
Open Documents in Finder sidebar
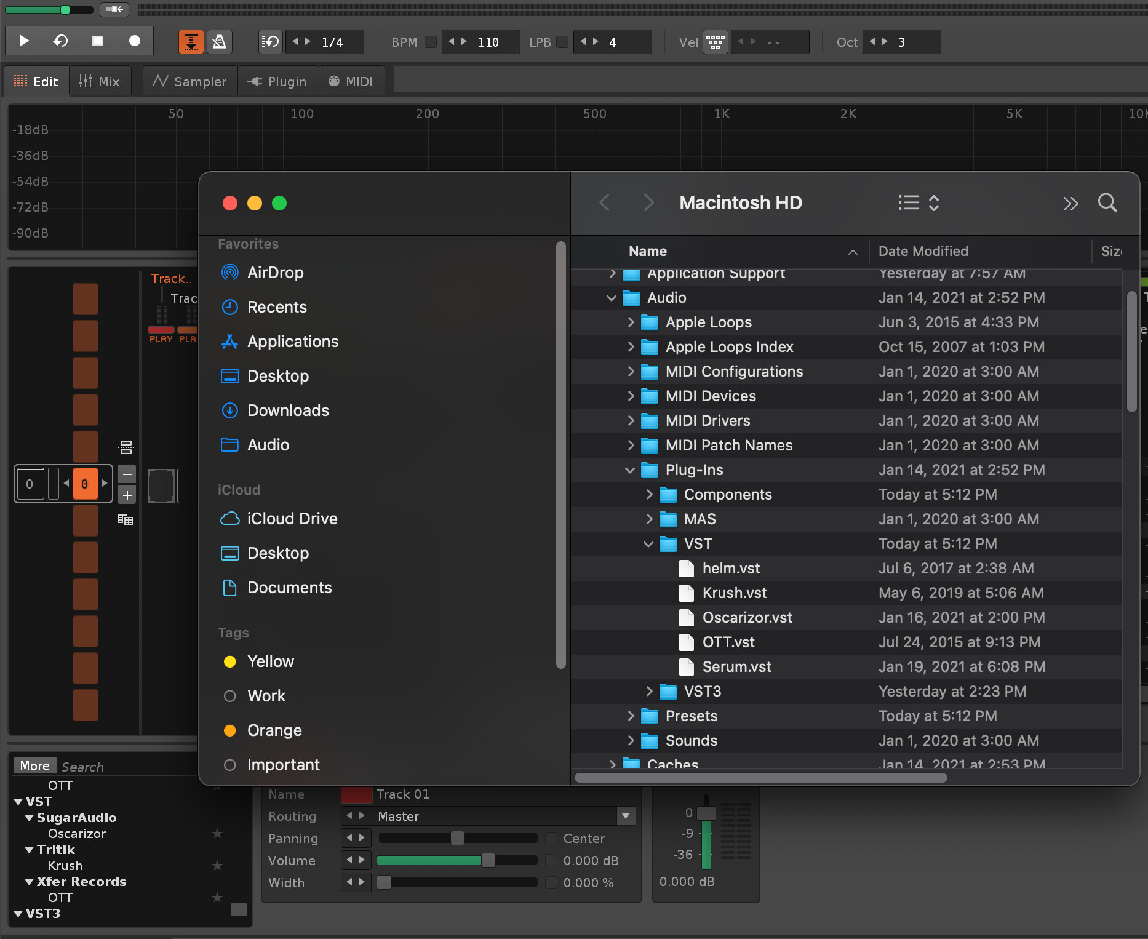(x=289, y=588)
